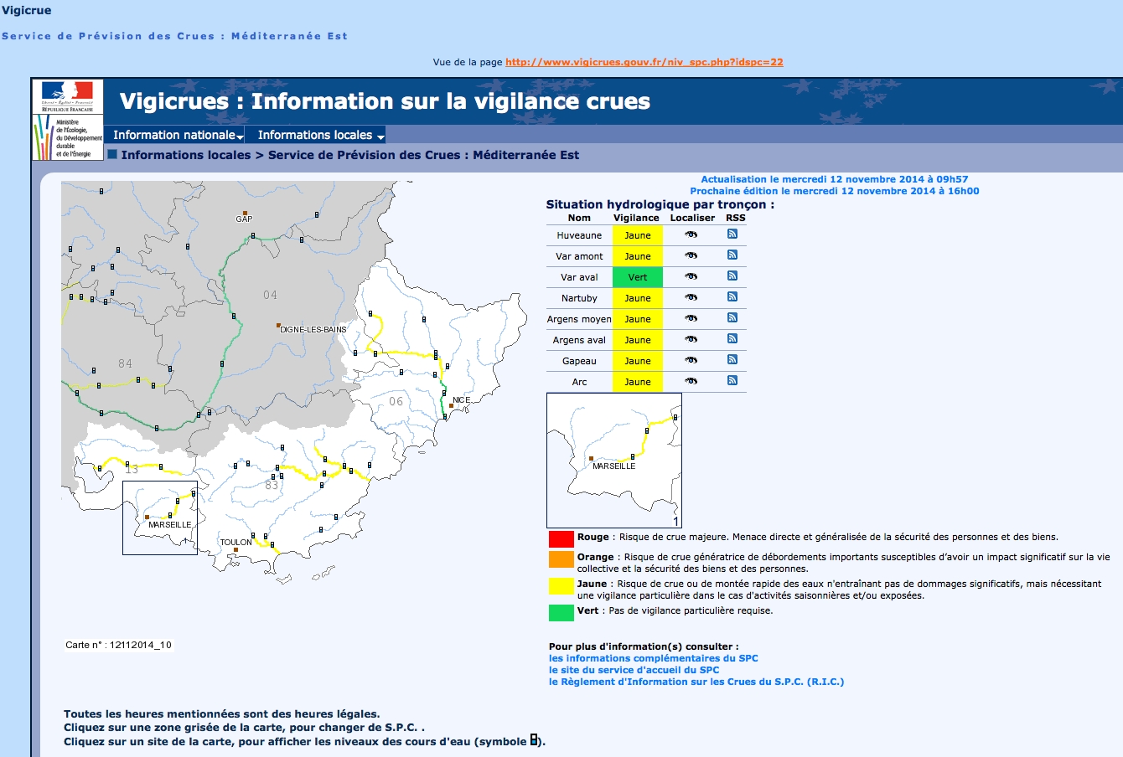
Task: Open the RSS feed for Var aval
Action: point(732,276)
